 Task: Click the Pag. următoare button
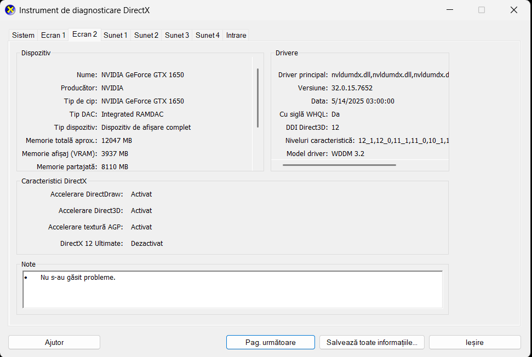pyautogui.click(x=271, y=342)
